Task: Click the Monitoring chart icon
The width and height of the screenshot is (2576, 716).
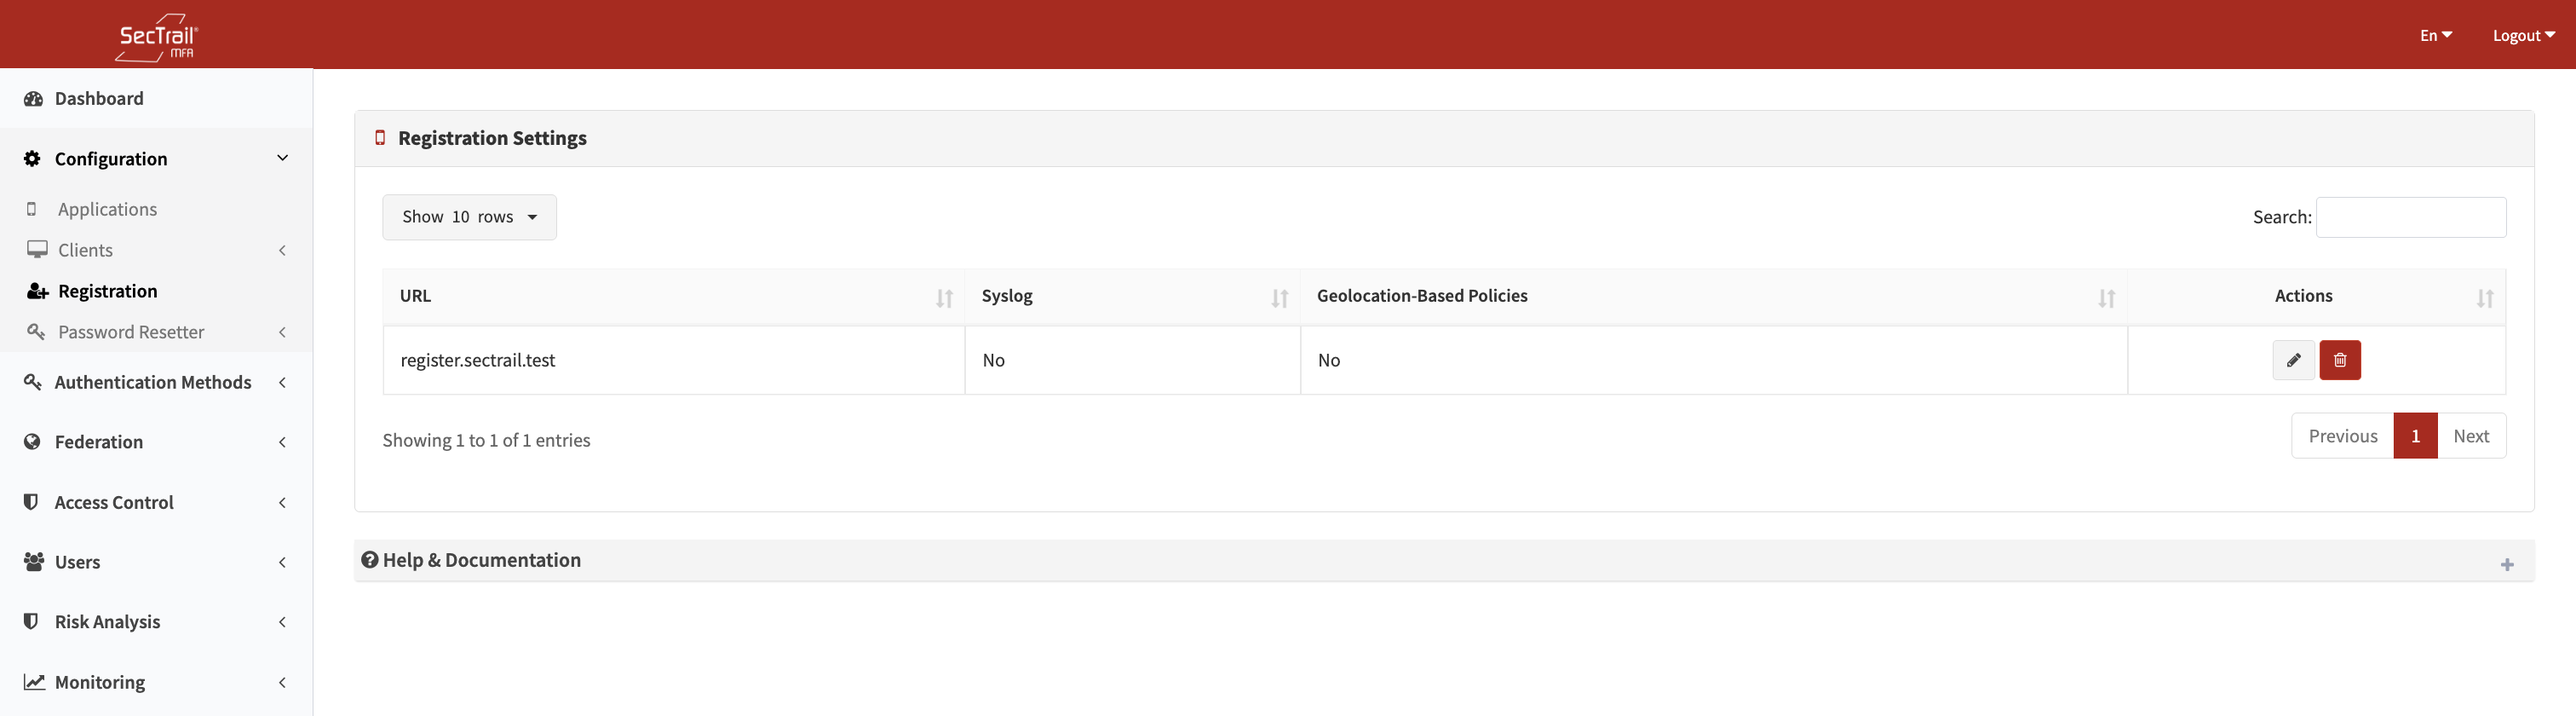Action: pyautogui.click(x=34, y=682)
